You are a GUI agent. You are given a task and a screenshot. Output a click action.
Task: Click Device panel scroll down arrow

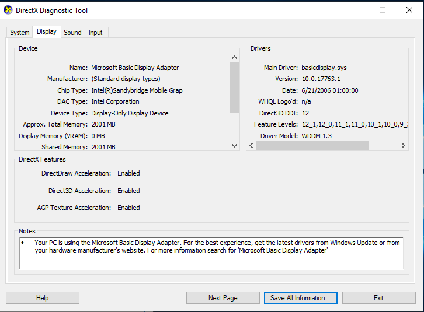(234, 146)
